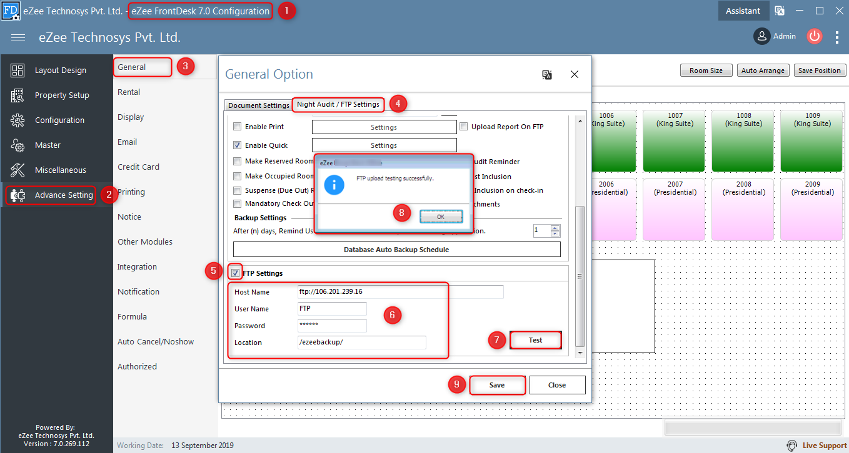Viewport: 849px width, 453px height.
Task: Toggle Upload Report On FTP checkbox
Action: [x=464, y=127]
